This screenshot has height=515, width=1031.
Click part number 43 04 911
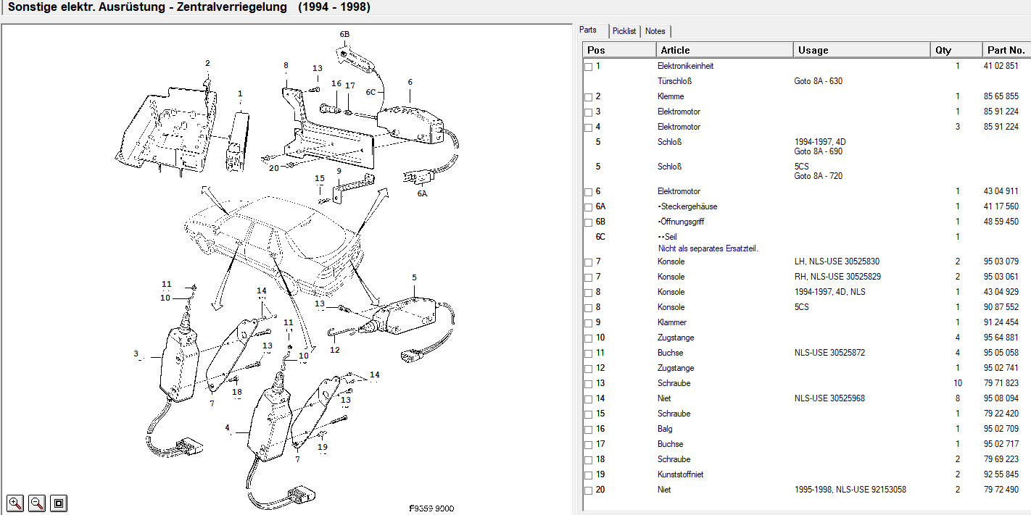[x=1001, y=191]
